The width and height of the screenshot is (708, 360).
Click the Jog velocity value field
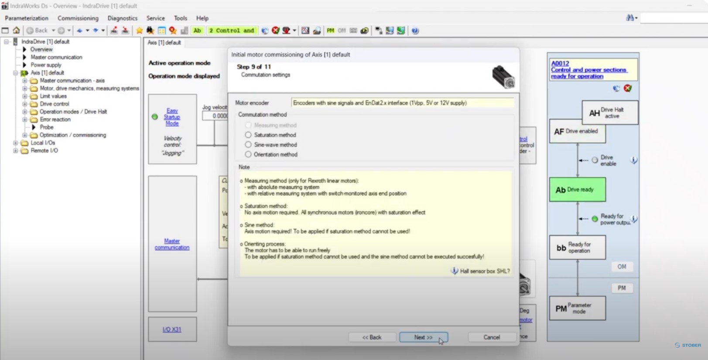215,116
